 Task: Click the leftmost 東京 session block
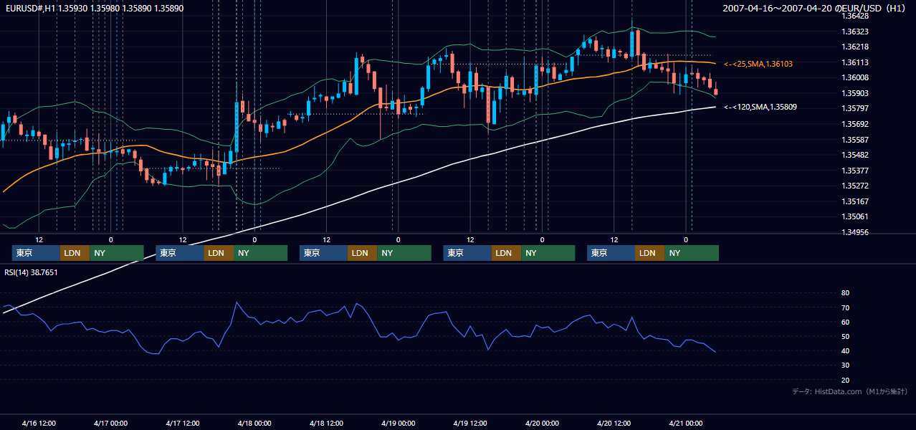click(x=36, y=253)
